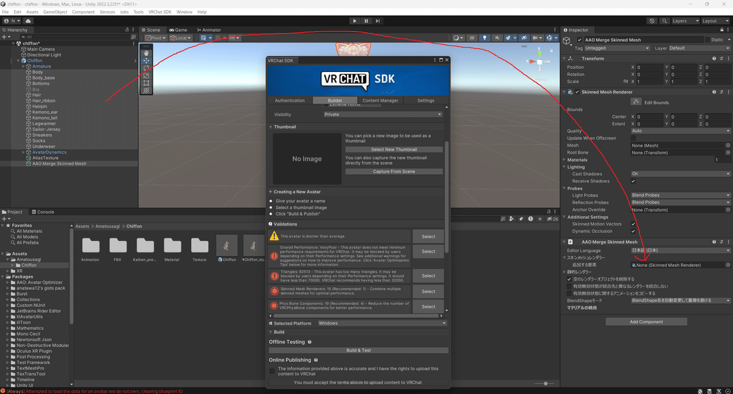Enable Update When Offscreen checkbox
This screenshot has height=394, width=733.
point(633,138)
